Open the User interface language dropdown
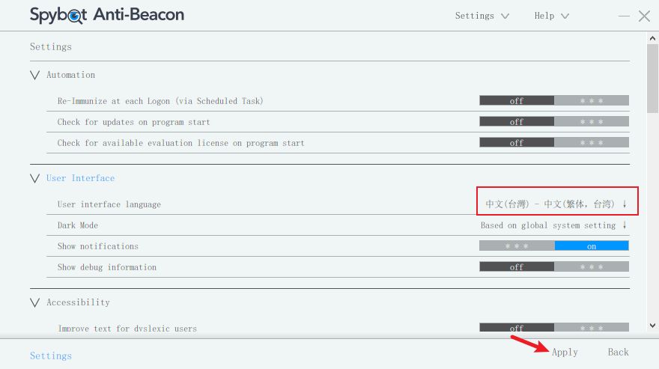The height and width of the screenshot is (369, 659). tap(556, 204)
